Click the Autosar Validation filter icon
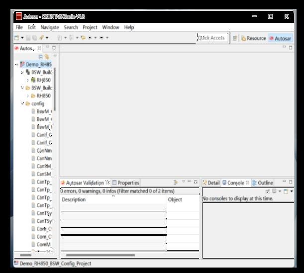Viewport: 304px width, 273px height. pyautogui.click(x=176, y=182)
